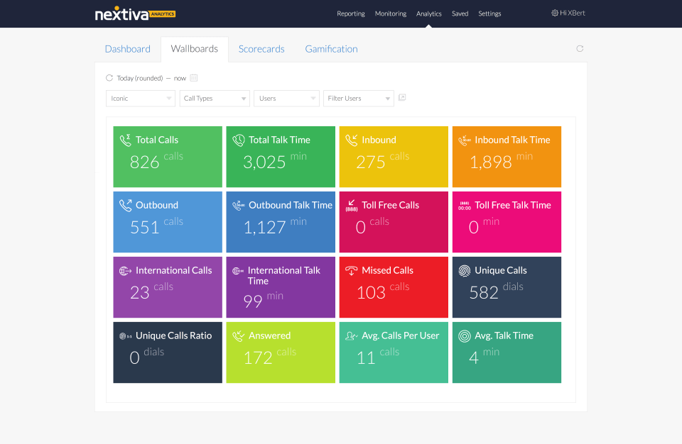
Task: Click the Toll Free Talk Time tile title
Action: click(x=513, y=205)
